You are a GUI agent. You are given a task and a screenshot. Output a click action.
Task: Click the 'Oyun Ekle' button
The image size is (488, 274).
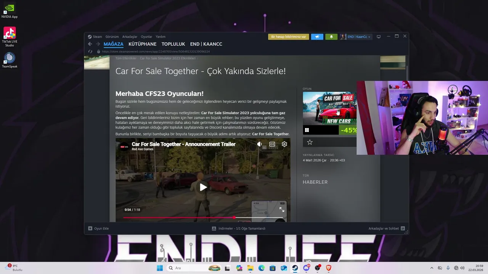click(x=98, y=228)
